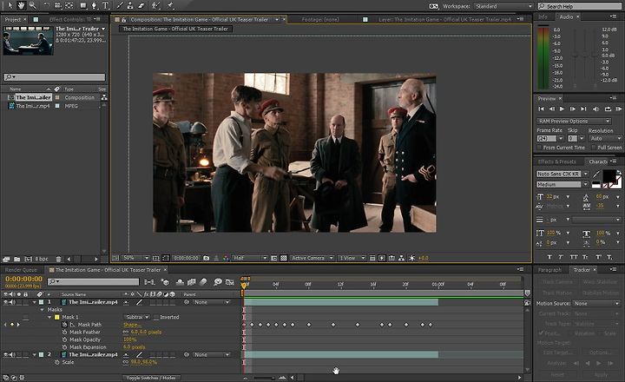
Task: Select the Eraser tool
Action: (141, 5)
